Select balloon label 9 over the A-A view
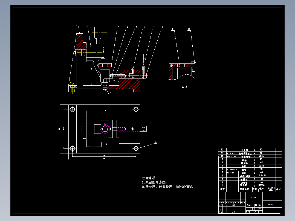295x221 pixels. coord(172,29)
